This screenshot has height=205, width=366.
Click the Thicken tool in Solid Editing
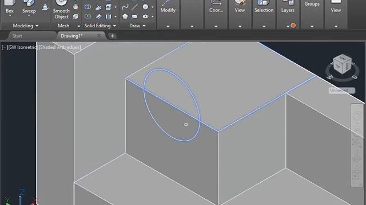pos(98,17)
